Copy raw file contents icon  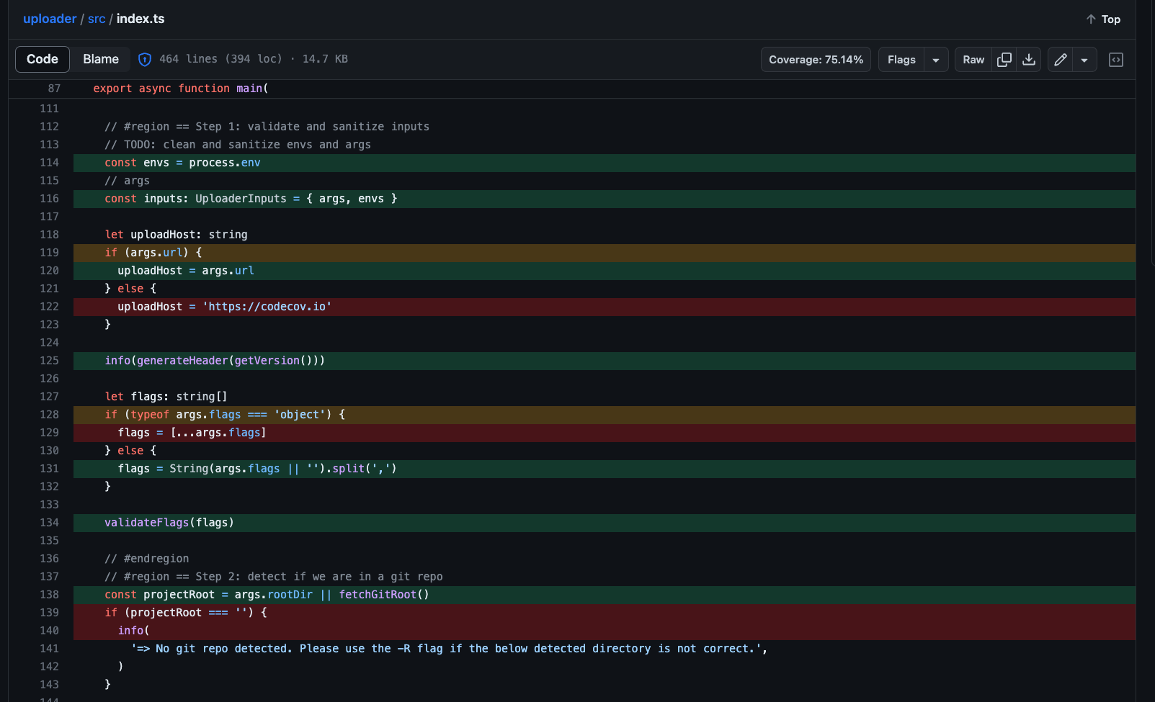click(1004, 60)
